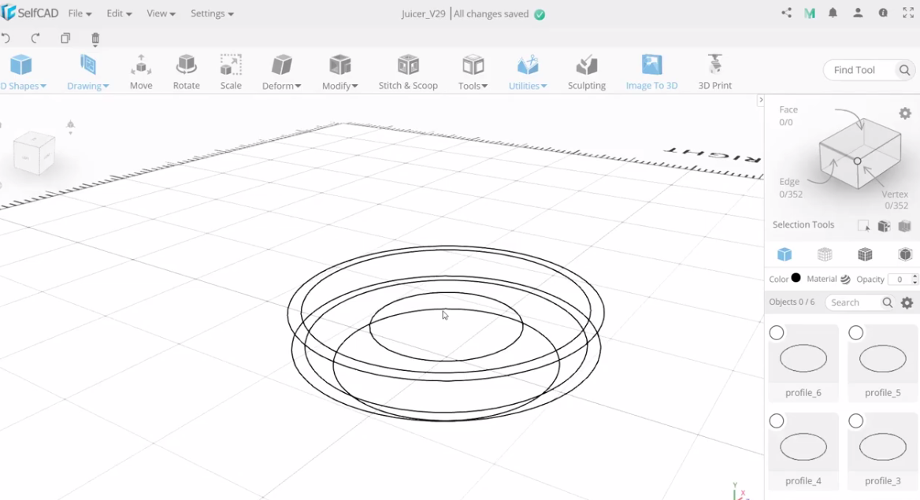Choose the third Selection Tools cube icon
920x500 pixels.
905,226
